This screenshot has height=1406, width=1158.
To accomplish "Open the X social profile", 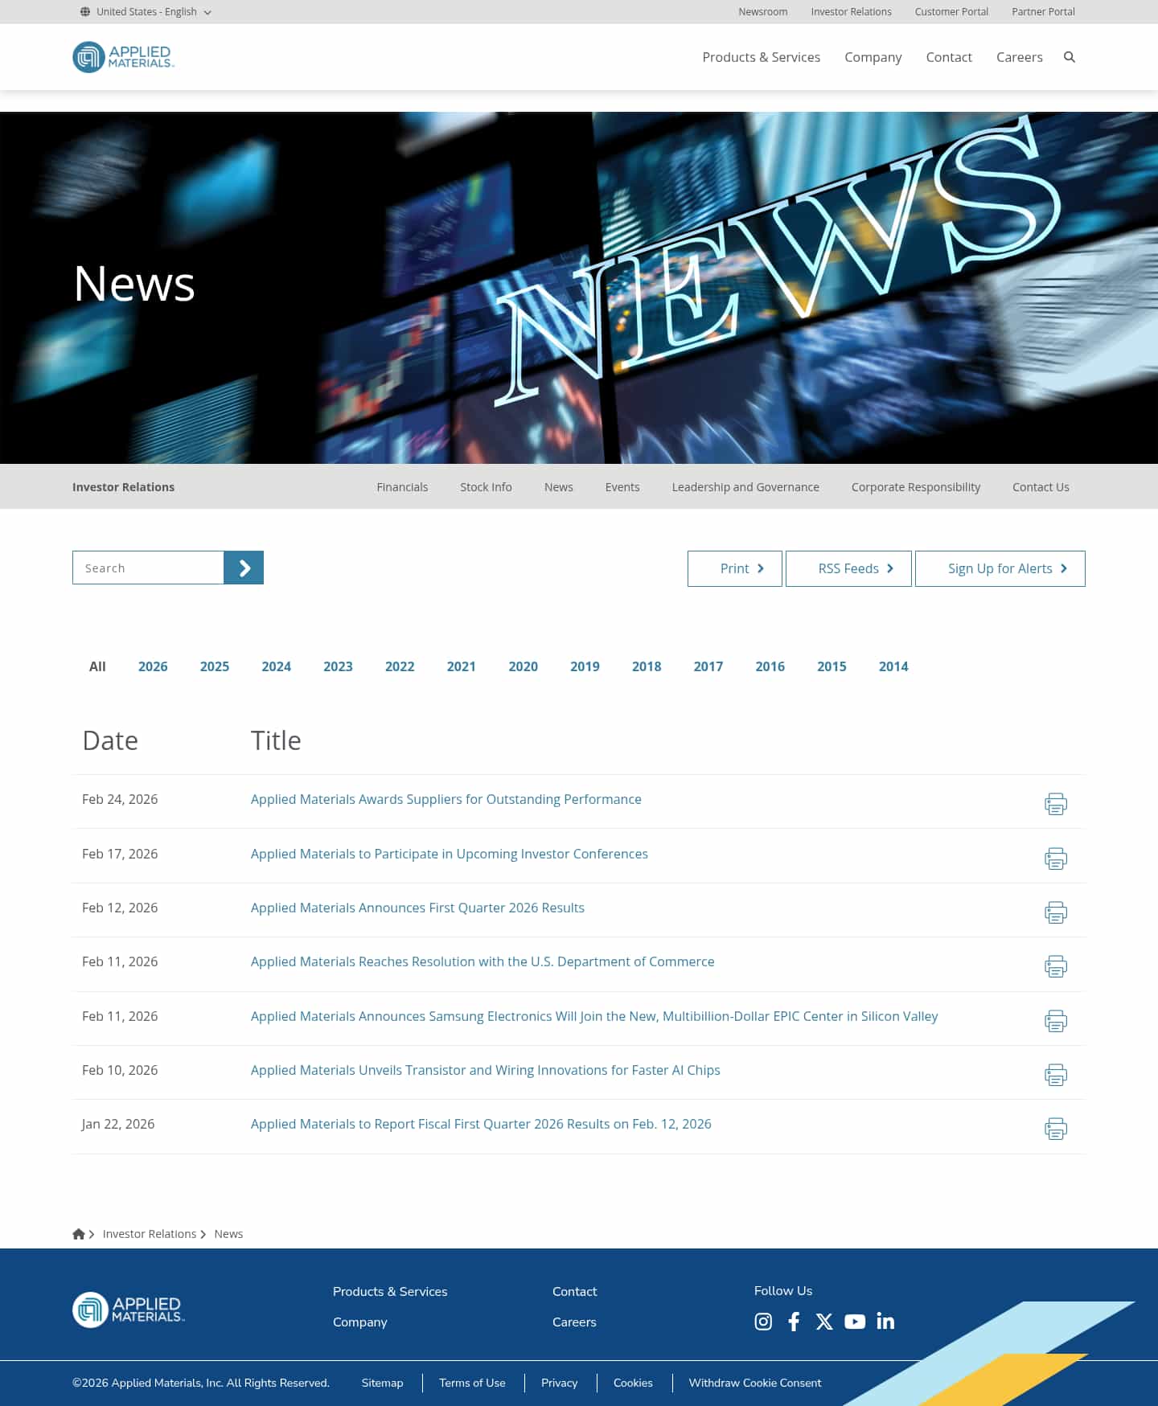I will 824,1322.
